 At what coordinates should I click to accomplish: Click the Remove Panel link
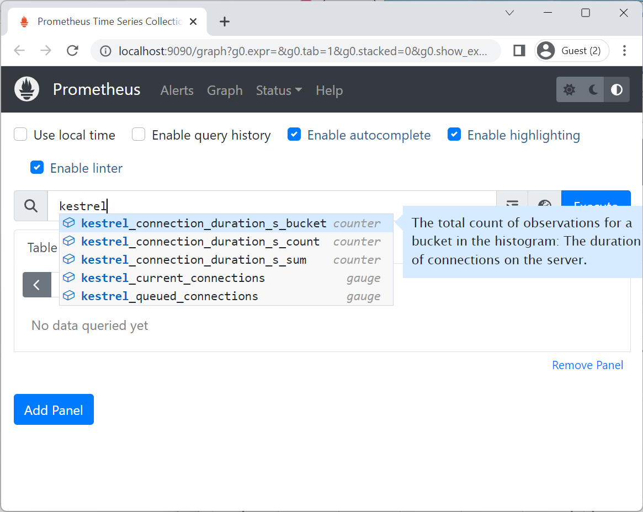click(587, 365)
